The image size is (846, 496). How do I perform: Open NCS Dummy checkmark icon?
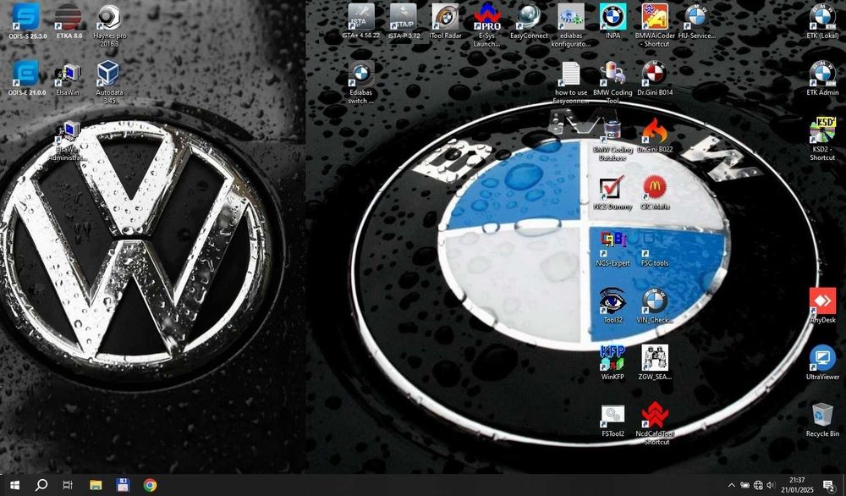click(613, 187)
